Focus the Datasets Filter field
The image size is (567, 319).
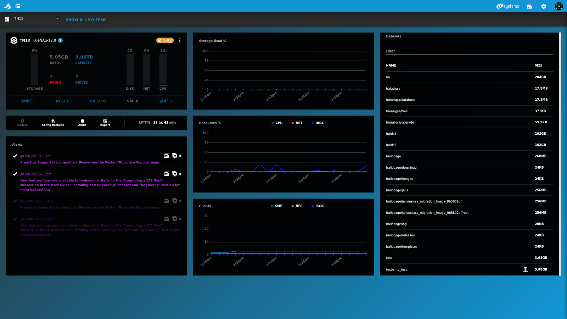click(x=469, y=51)
